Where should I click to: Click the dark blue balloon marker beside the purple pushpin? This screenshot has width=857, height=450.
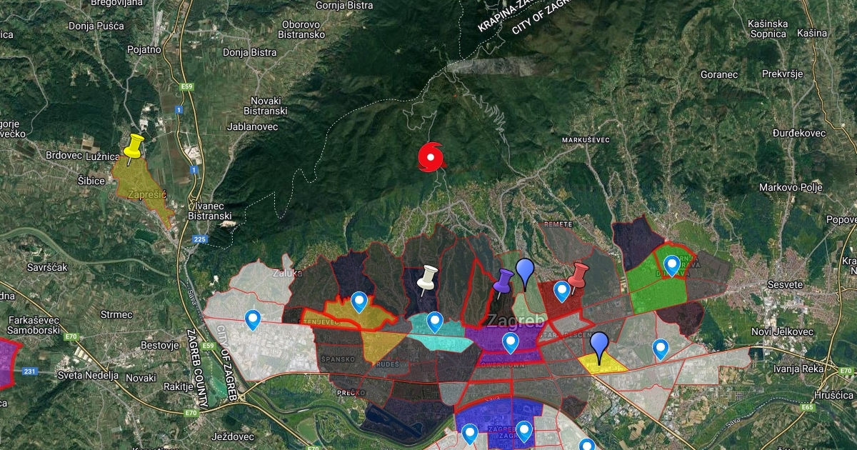(525, 272)
